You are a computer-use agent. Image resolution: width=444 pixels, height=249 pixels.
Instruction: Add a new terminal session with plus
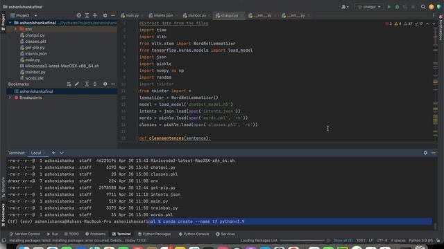pyautogui.click(x=53, y=153)
